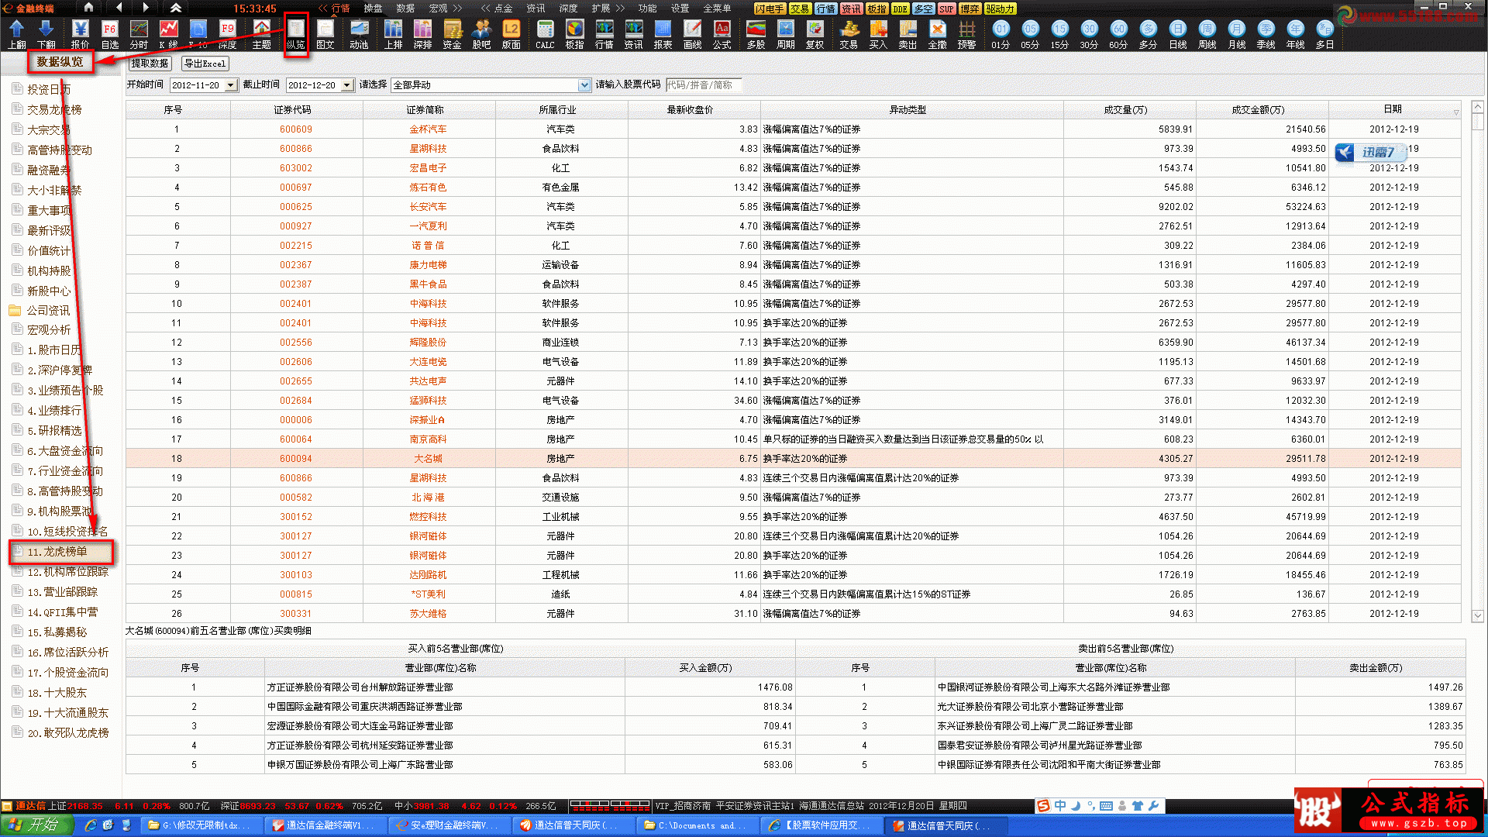
Task: Open the 日期 column filter arrow
Action: (1456, 112)
